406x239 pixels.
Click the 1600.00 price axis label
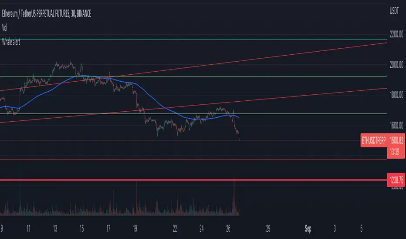(396, 126)
